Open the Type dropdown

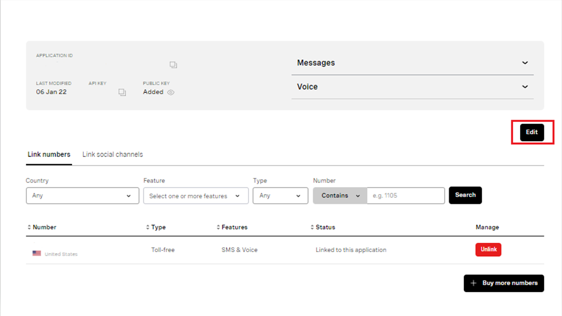(x=280, y=196)
